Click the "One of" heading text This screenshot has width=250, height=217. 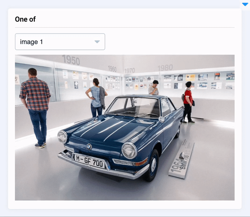tap(25, 19)
